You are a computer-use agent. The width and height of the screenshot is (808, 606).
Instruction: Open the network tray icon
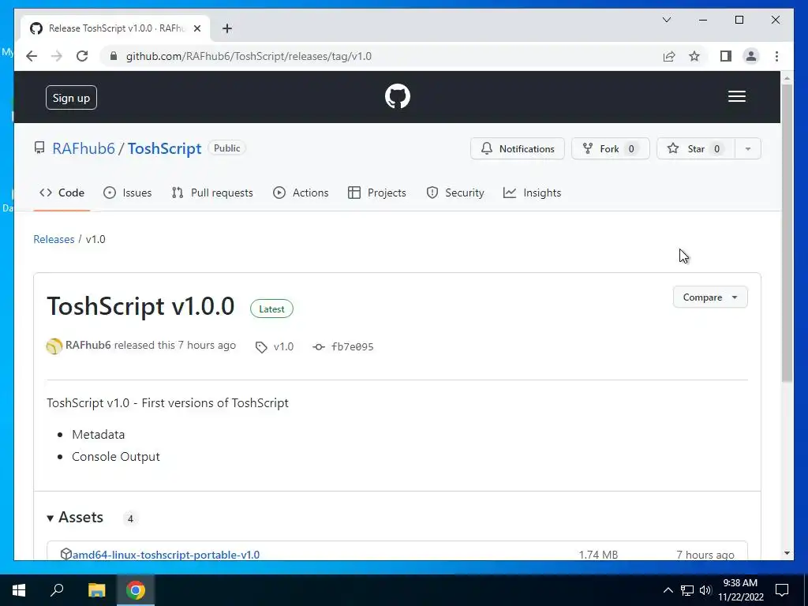pos(687,590)
